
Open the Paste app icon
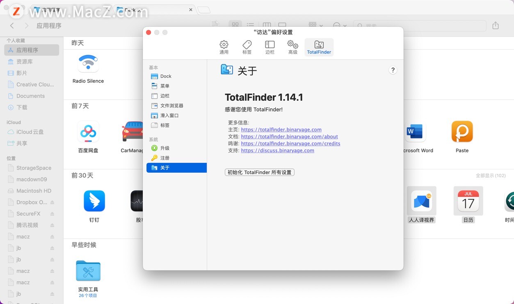pos(462,132)
